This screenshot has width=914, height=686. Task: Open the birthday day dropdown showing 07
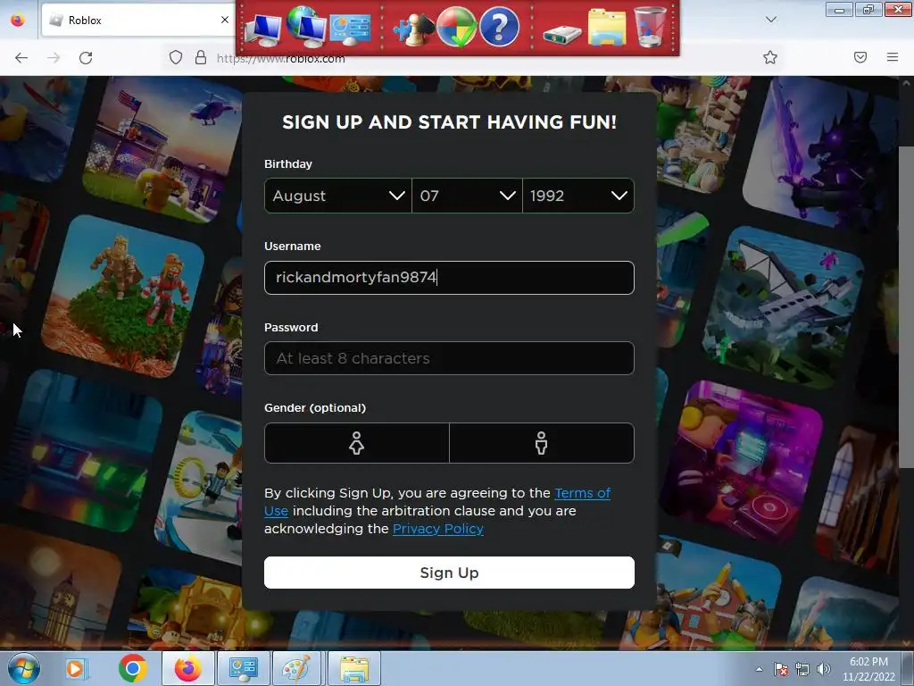coord(467,196)
